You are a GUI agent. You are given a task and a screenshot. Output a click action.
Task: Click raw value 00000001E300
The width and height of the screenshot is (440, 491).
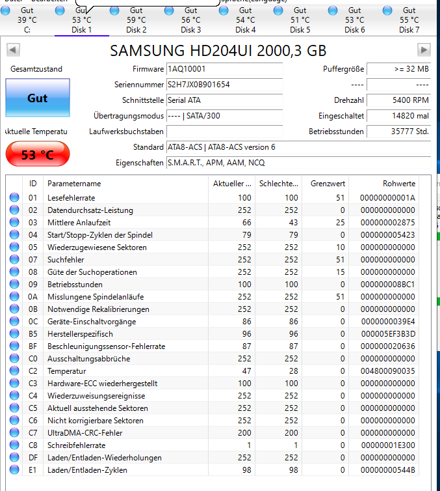point(388,445)
